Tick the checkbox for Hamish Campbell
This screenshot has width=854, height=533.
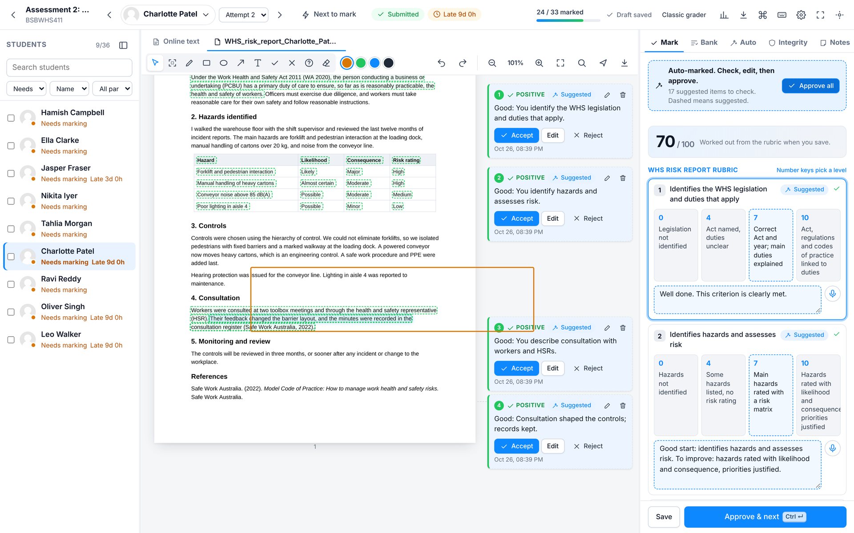11,118
